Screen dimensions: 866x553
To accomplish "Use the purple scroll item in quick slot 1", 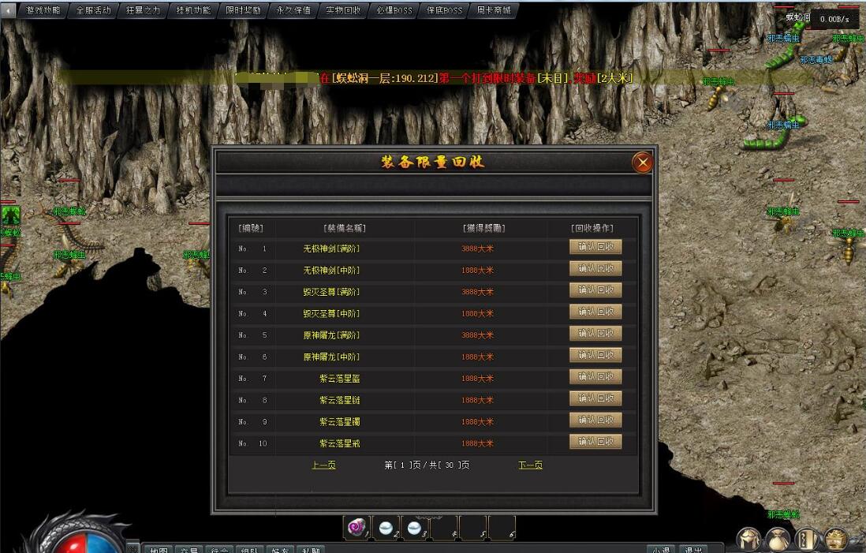I will 356,528.
